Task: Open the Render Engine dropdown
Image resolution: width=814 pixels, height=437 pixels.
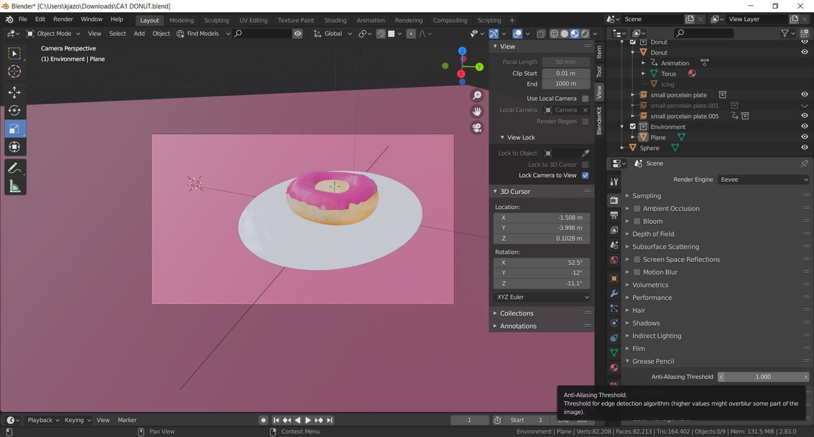Action: pyautogui.click(x=763, y=179)
